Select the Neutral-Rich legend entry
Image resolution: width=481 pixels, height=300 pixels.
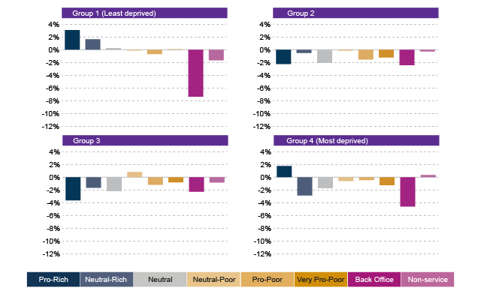coord(106,280)
